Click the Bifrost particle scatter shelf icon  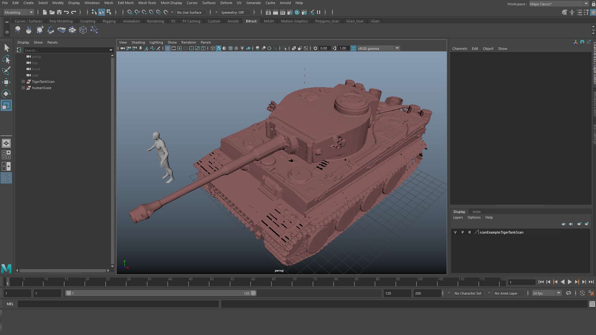(94, 30)
